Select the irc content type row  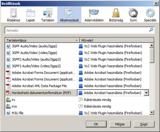(x=77, y=100)
